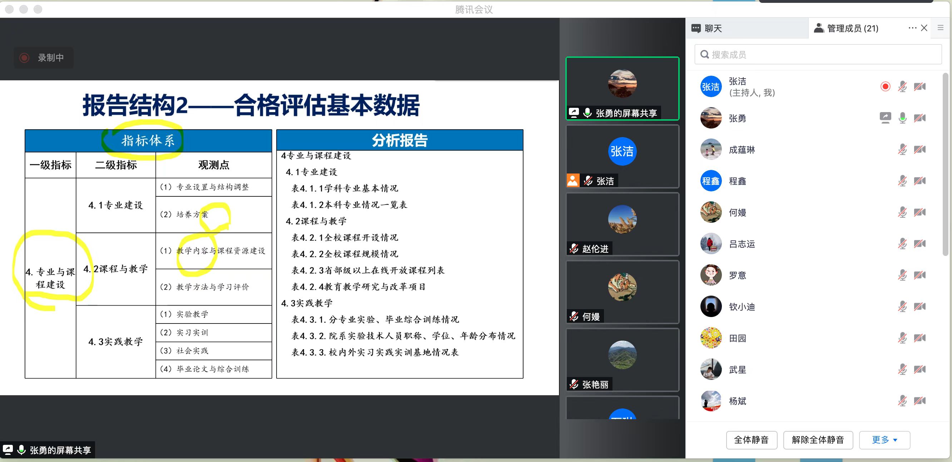Screen dimensions: 952x462
Task: Click camera icon for 钦小迪
Action: (919, 307)
